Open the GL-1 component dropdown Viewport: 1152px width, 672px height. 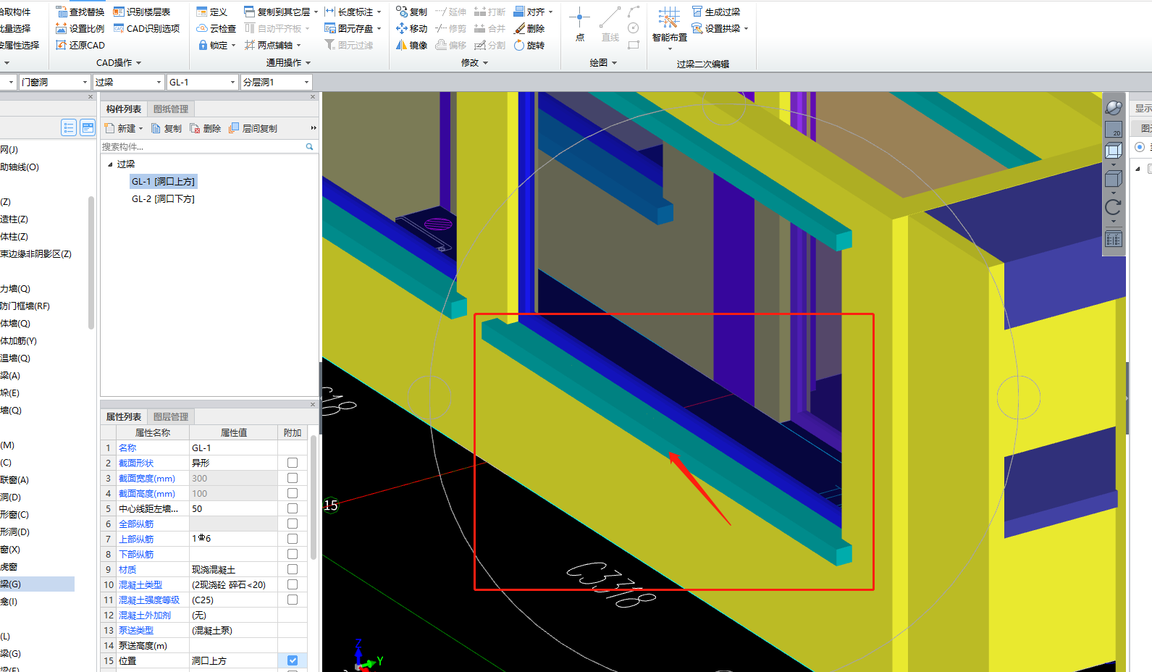[232, 83]
